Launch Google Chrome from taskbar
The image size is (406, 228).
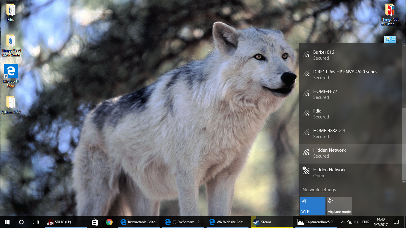pyautogui.click(x=109, y=222)
